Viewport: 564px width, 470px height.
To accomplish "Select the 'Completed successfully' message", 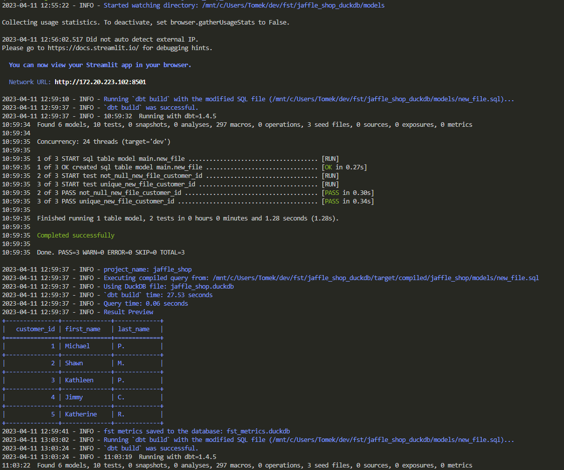I will coord(76,235).
